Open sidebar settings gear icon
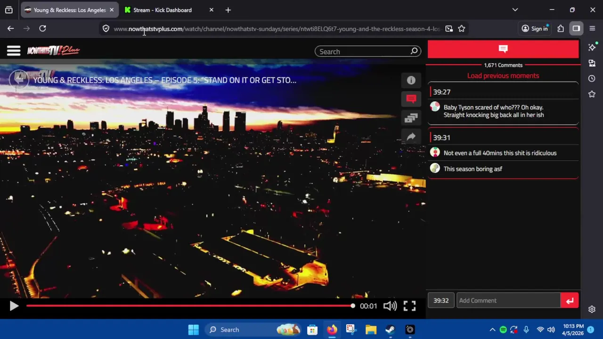 coord(592,309)
